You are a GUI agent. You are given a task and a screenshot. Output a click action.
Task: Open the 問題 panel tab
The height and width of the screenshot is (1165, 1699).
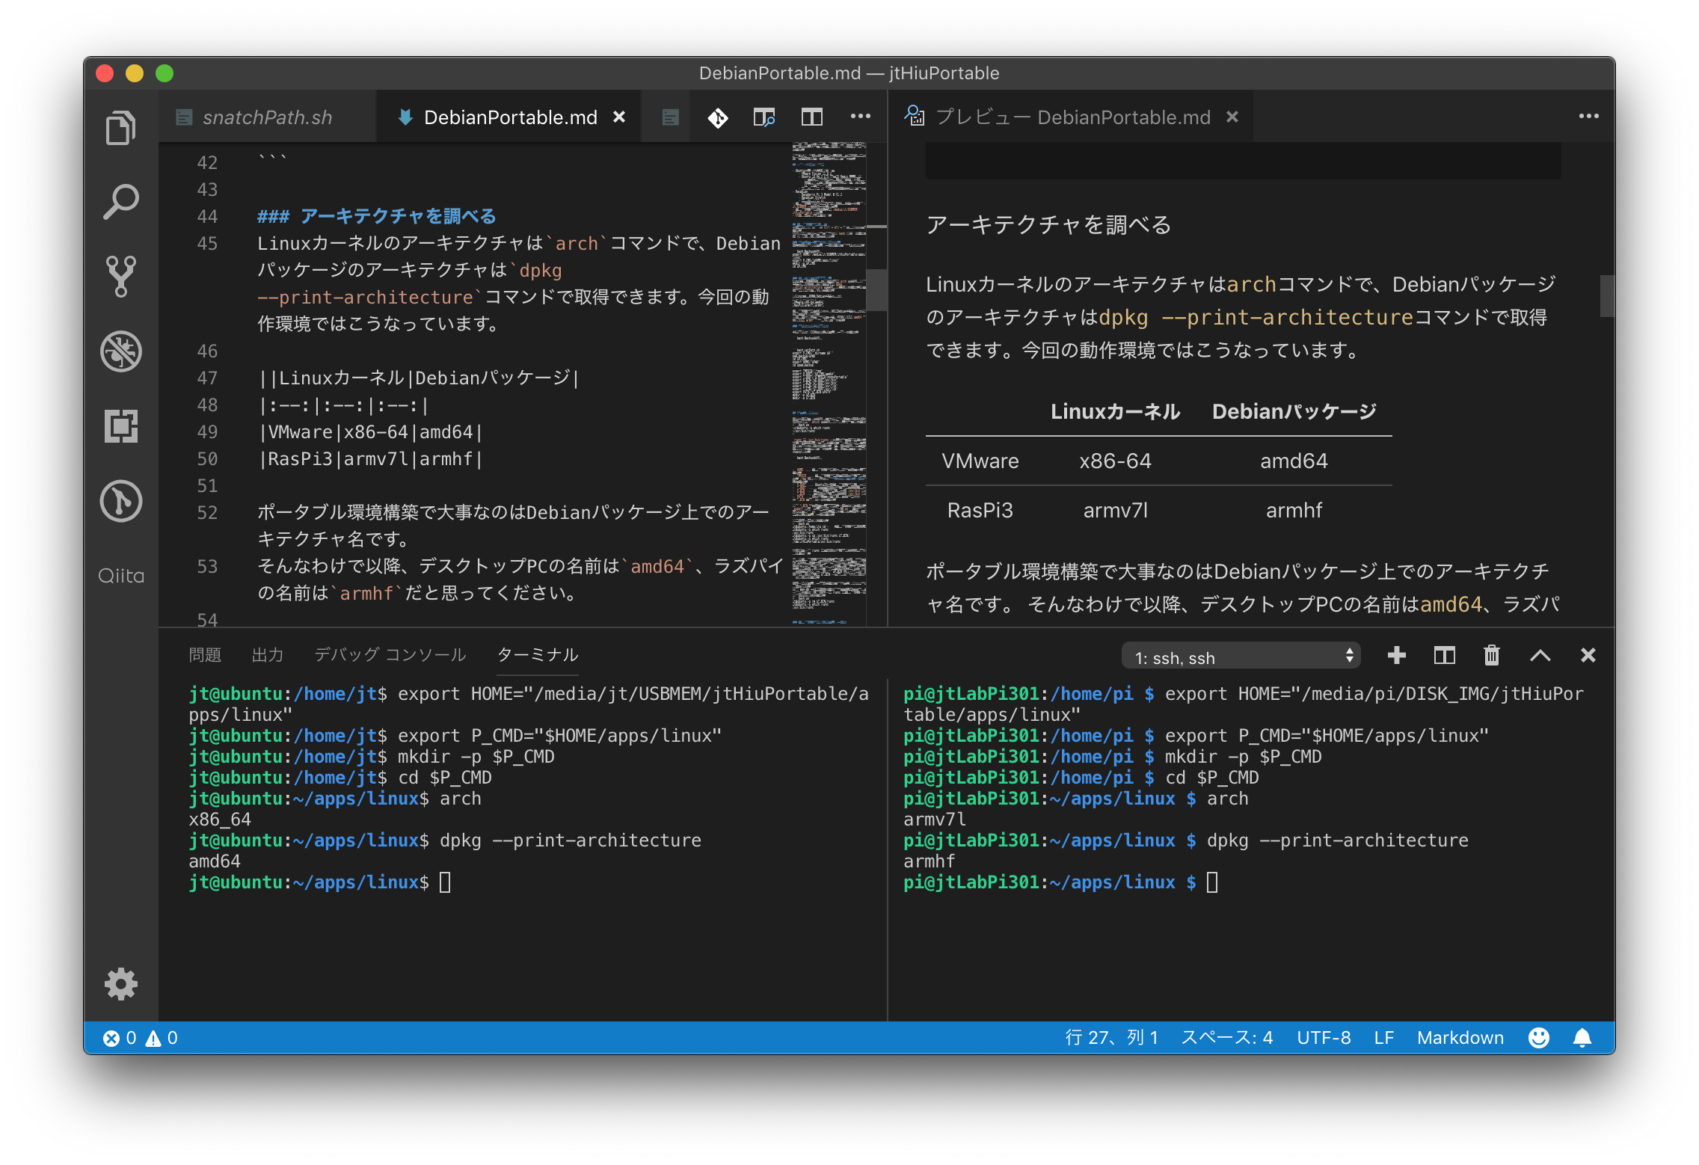pyautogui.click(x=205, y=654)
